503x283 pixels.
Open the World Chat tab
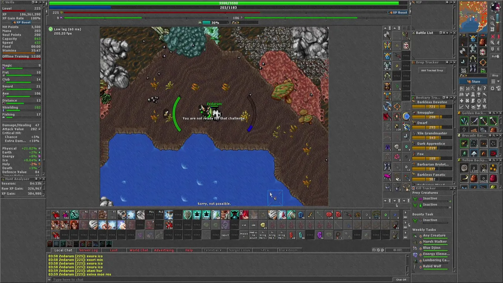139,250
